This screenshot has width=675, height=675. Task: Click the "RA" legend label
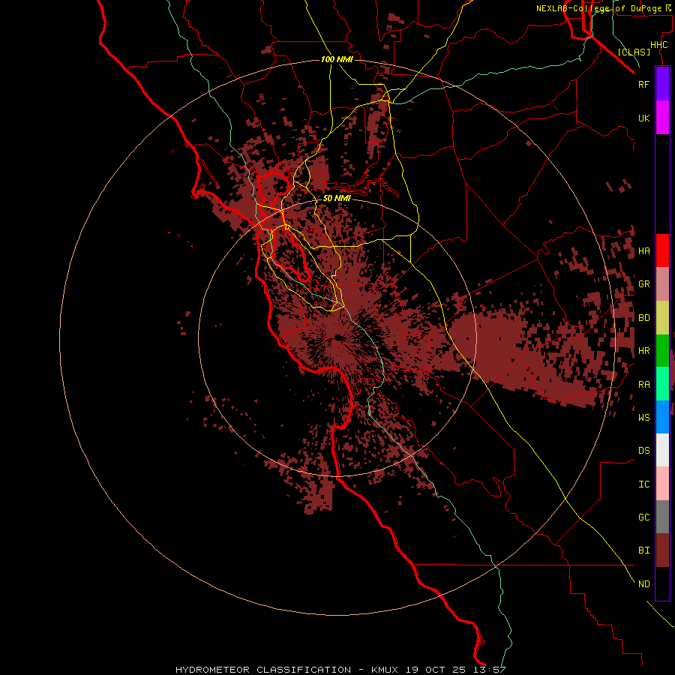tap(644, 385)
